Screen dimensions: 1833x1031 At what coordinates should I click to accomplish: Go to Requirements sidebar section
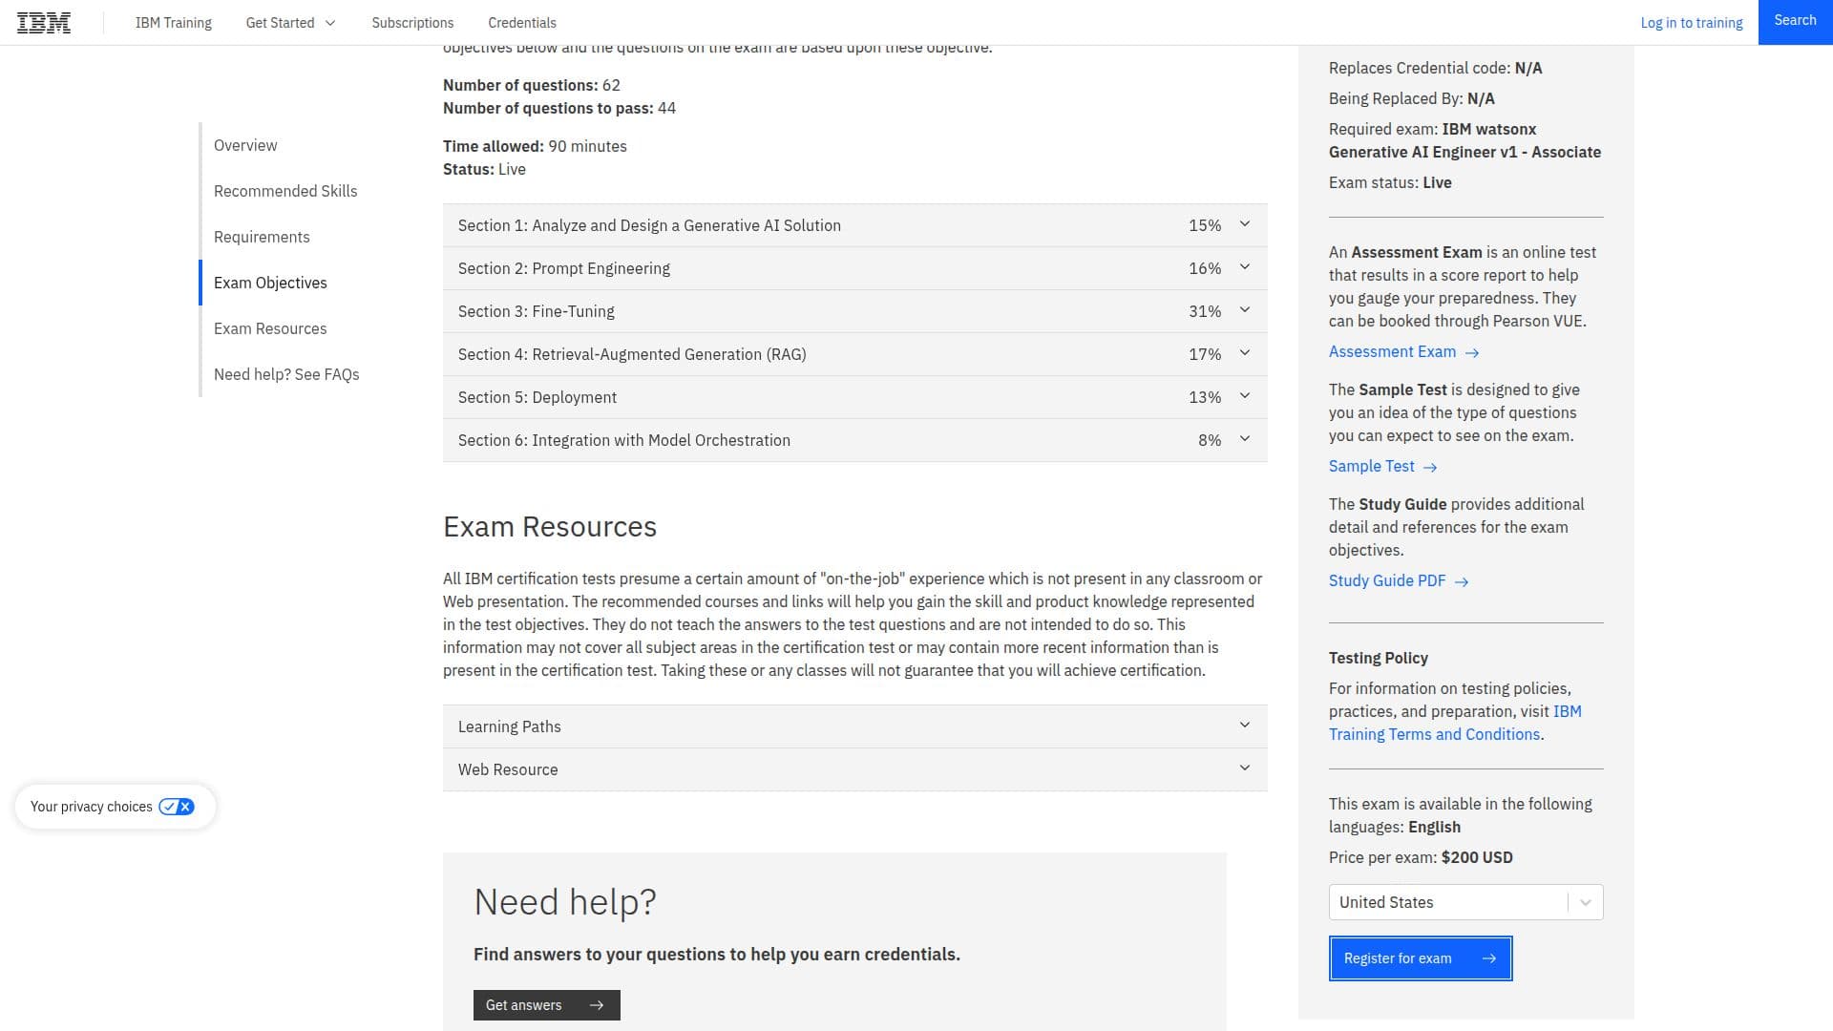click(262, 237)
